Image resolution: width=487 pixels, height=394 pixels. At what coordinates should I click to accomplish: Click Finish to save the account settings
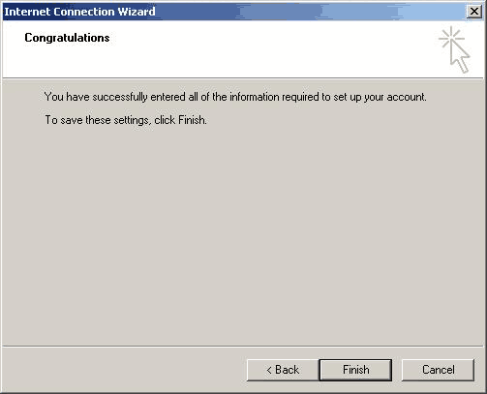point(355,370)
